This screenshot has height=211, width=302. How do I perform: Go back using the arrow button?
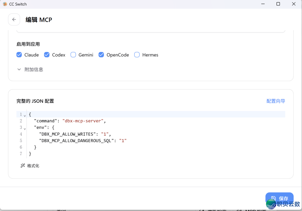point(14,20)
